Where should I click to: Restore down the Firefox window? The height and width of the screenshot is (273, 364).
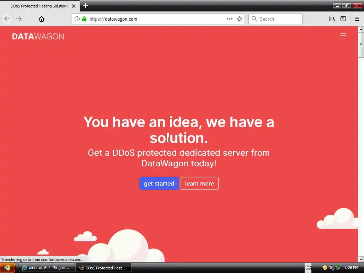[347, 6]
